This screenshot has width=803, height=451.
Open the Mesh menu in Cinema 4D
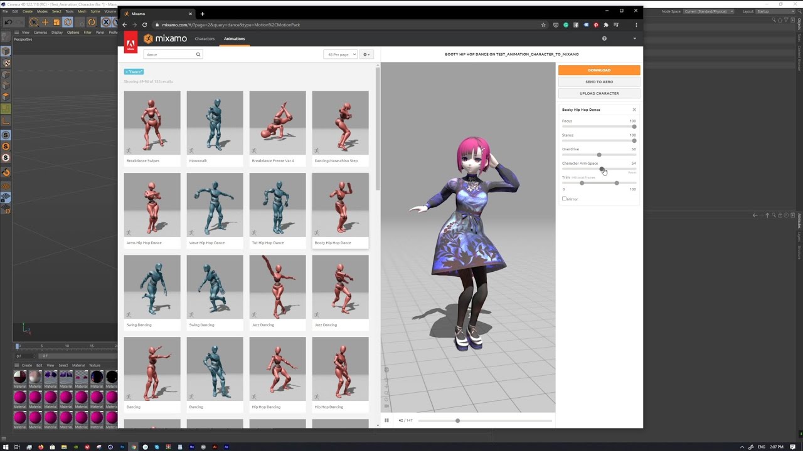click(82, 11)
